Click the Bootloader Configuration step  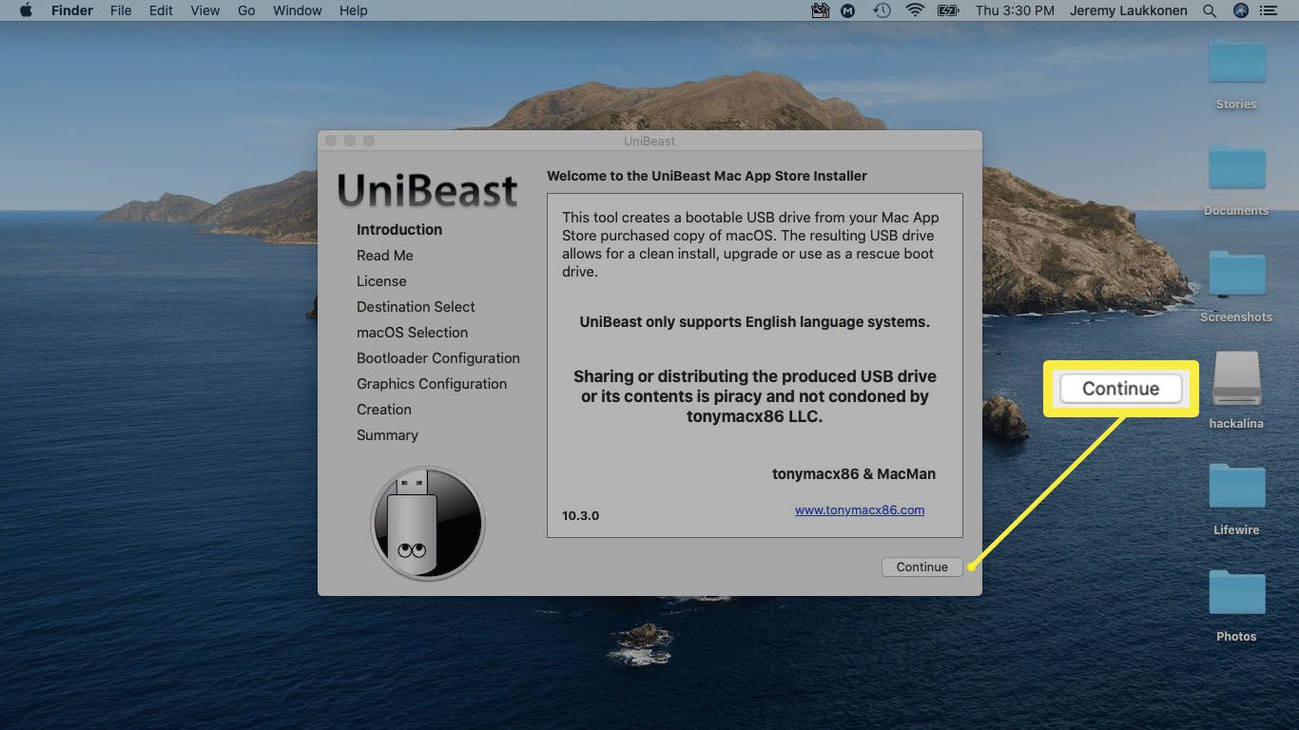438,357
